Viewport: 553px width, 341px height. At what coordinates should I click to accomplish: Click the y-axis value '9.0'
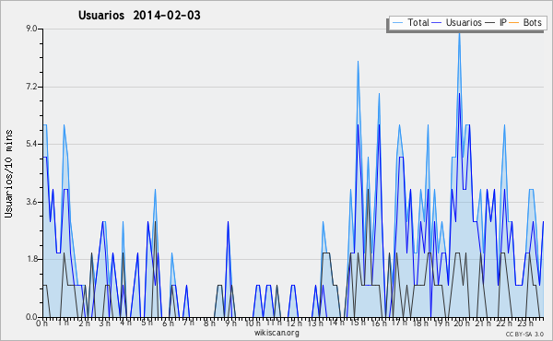tap(31, 29)
